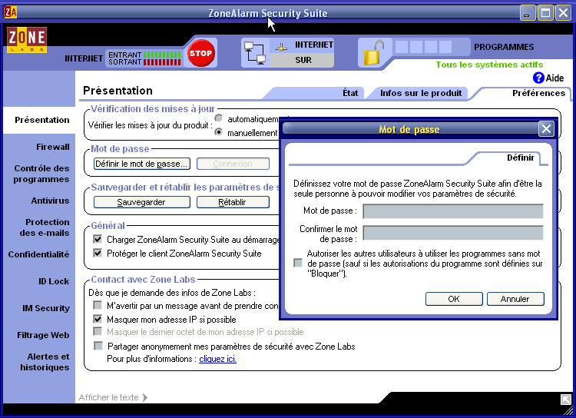576x418 pixels.
Task: Click the networked computers icon
Action: tap(255, 53)
